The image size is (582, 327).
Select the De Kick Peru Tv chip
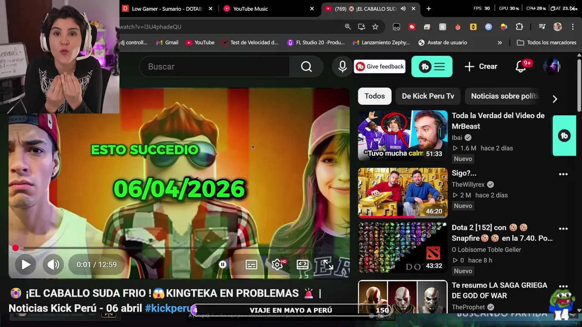(428, 96)
